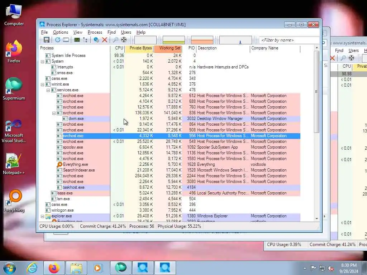Open the Users menu
The height and width of the screenshot is (275, 367).
tap(126, 32)
